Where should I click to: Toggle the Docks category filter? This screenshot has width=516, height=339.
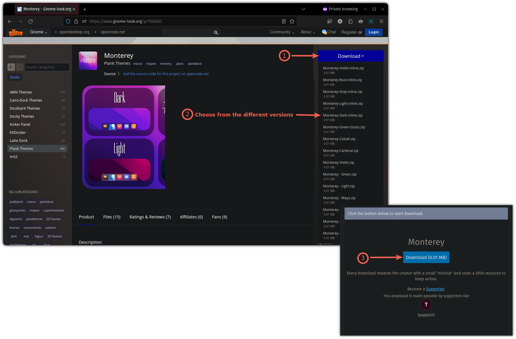(15, 77)
